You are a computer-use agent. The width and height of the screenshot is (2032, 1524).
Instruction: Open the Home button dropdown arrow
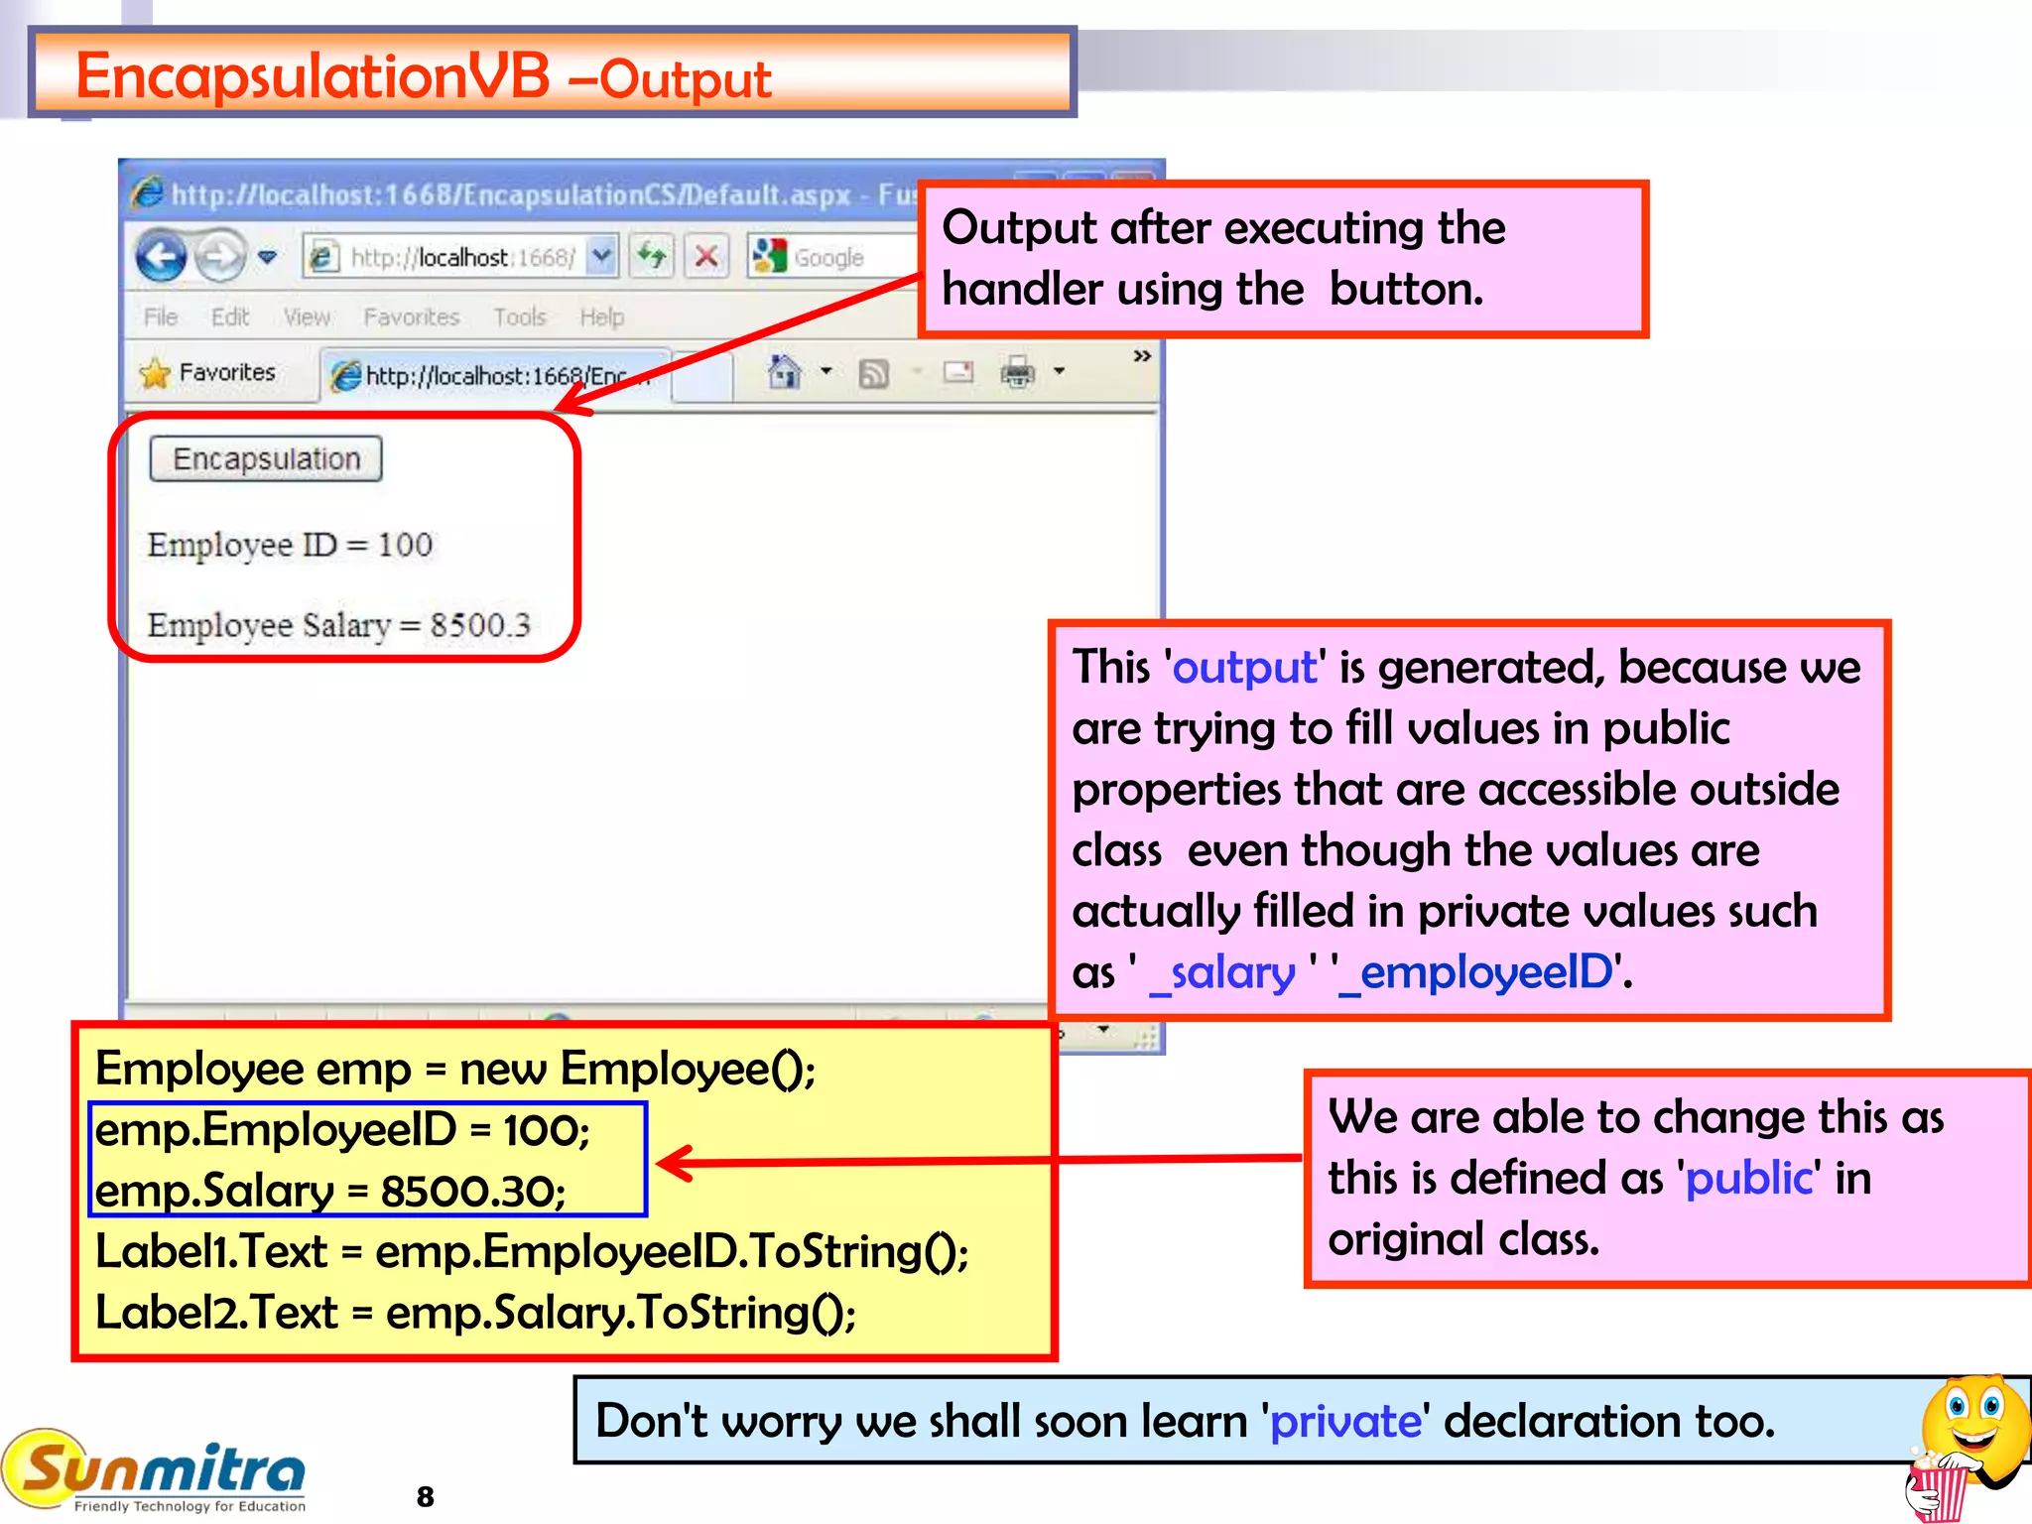pyautogui.click(x=825, y=372)
